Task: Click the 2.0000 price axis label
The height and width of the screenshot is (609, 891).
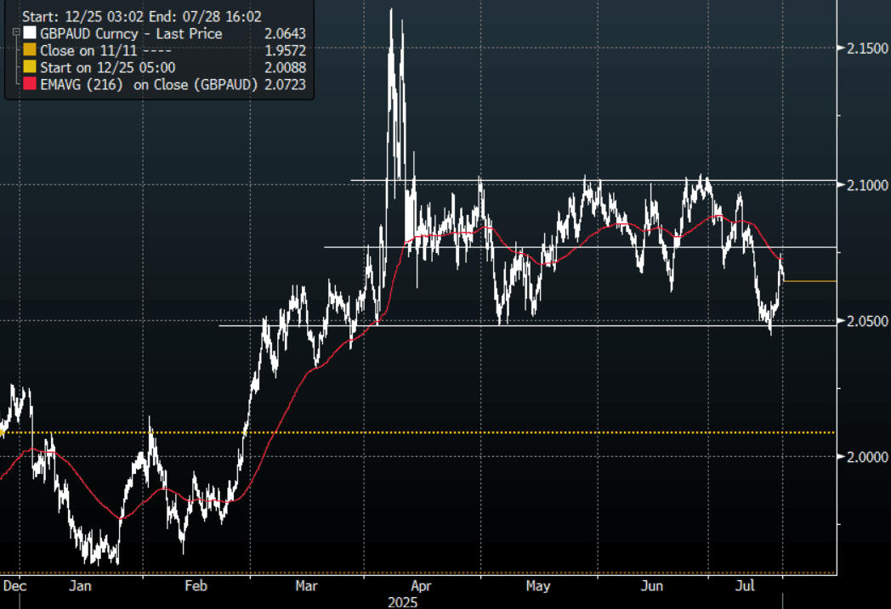Action: pyautogui.click(x=867, y=457)
